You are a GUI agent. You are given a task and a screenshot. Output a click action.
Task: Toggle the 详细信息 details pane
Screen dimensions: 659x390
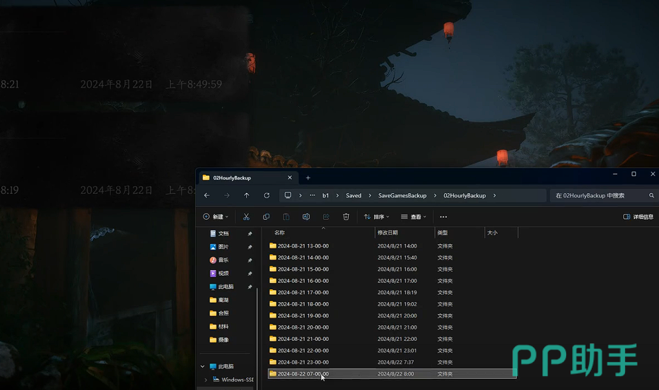click(x=638, y=217)
